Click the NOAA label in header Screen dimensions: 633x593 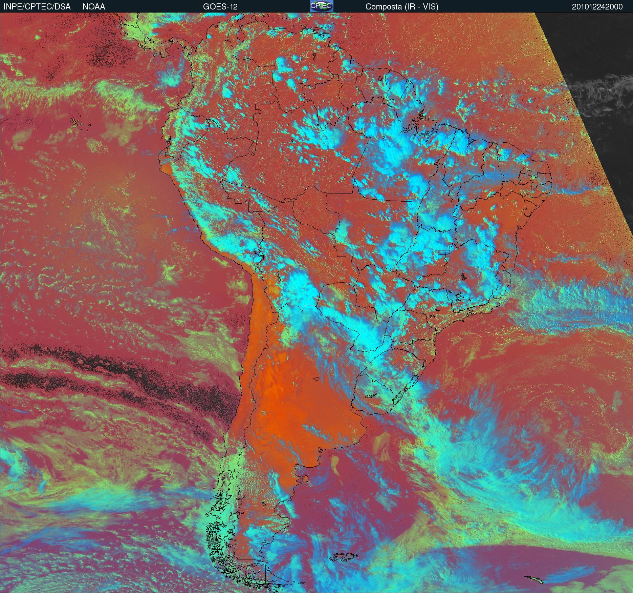[x=94, y=7]
